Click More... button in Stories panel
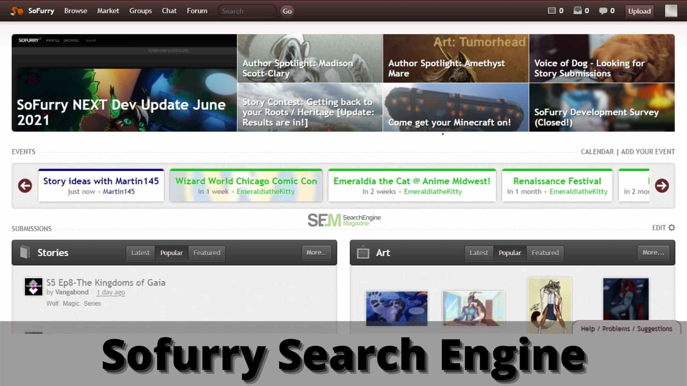Image resolution: width=687 pixels, height=386 pixels. [316, 252]
